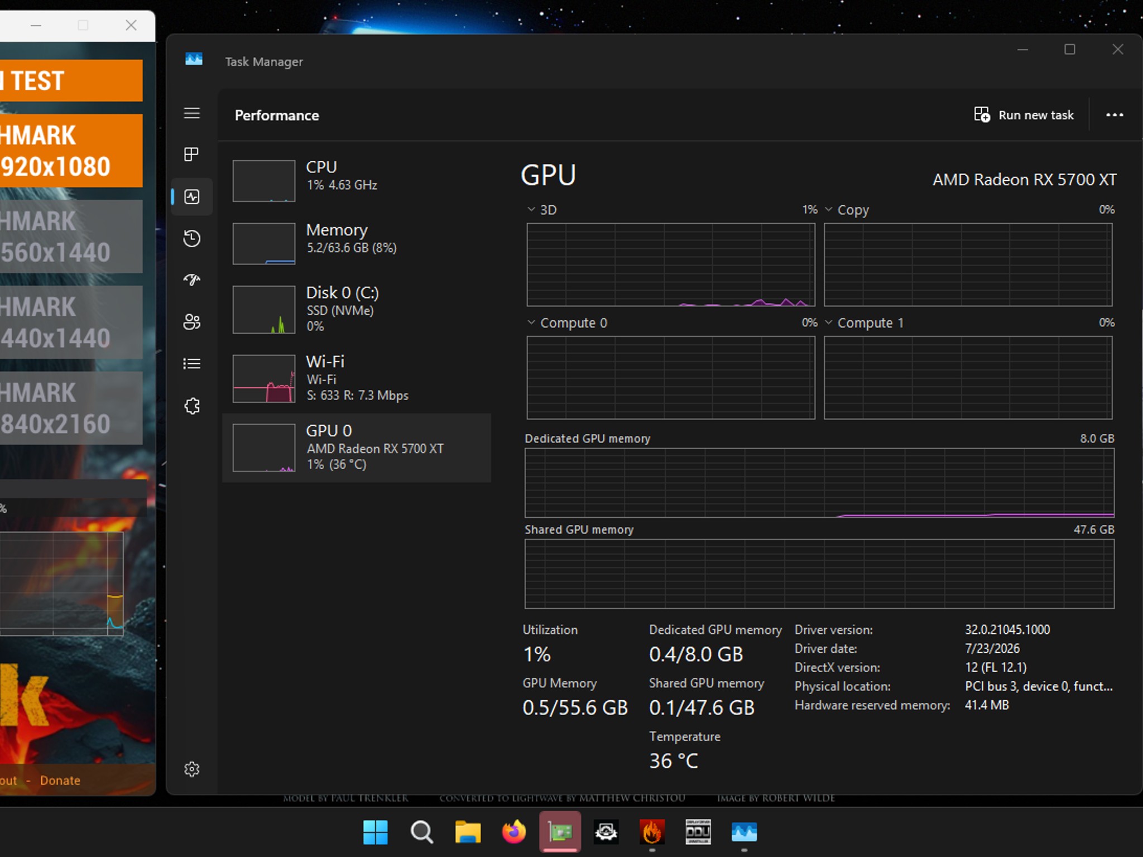Select the GPU 0 performance entry
This screenshot has height=857, width=1143.
[x=357, y=447]
